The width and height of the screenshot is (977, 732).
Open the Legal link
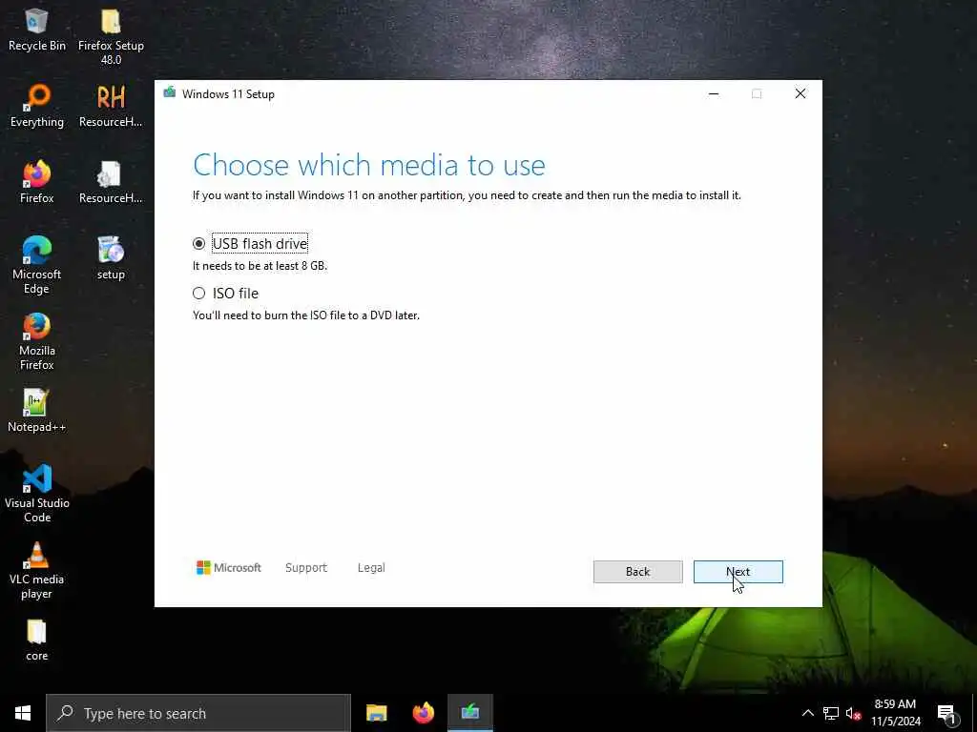[371, 568]
